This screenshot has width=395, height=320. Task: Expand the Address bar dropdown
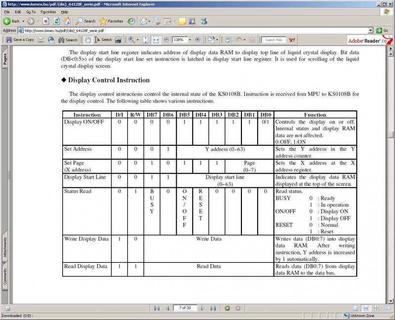pos(371,31)
